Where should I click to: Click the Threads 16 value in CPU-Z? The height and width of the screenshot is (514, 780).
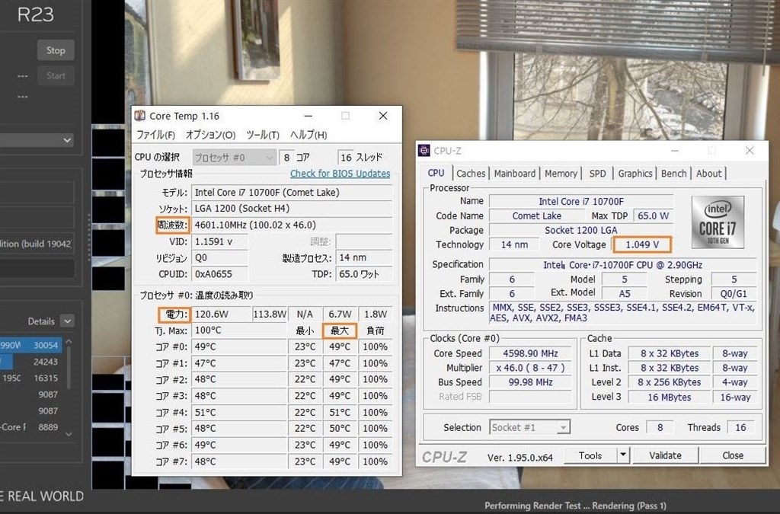click(x=740, y=427)
